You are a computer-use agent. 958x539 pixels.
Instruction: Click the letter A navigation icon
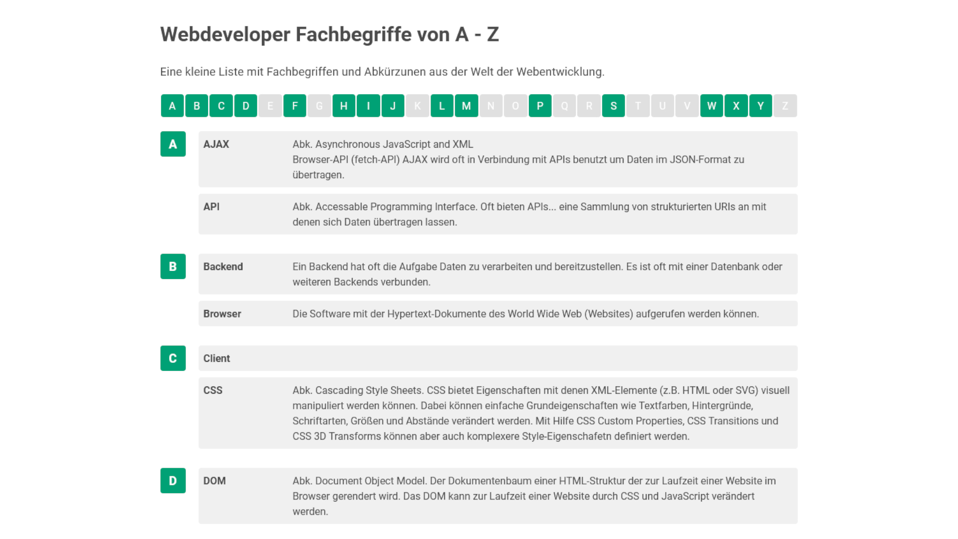pyautogui.click(x=172, y=106)
